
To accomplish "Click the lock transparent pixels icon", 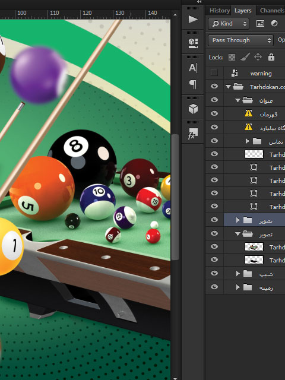I will coord(232,57).
